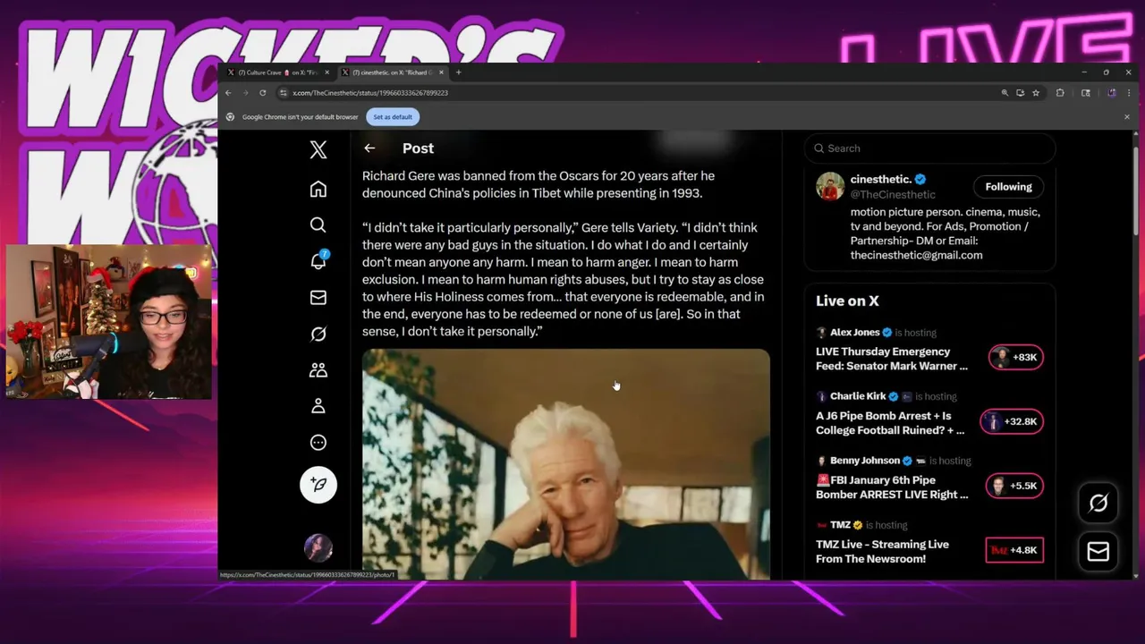The width and height of the screenshot is (1145, 644).
Task: Open Benny Johnson live broadcast
Action: click(x=892, y=487)
